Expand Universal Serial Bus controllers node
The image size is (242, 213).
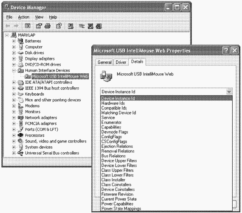pos(14,153)
